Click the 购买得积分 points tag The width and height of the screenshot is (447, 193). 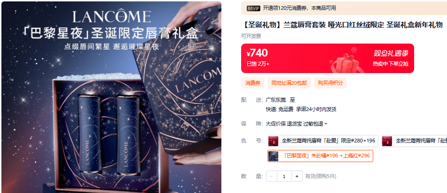pyautogui.click(x=330, y=83)
